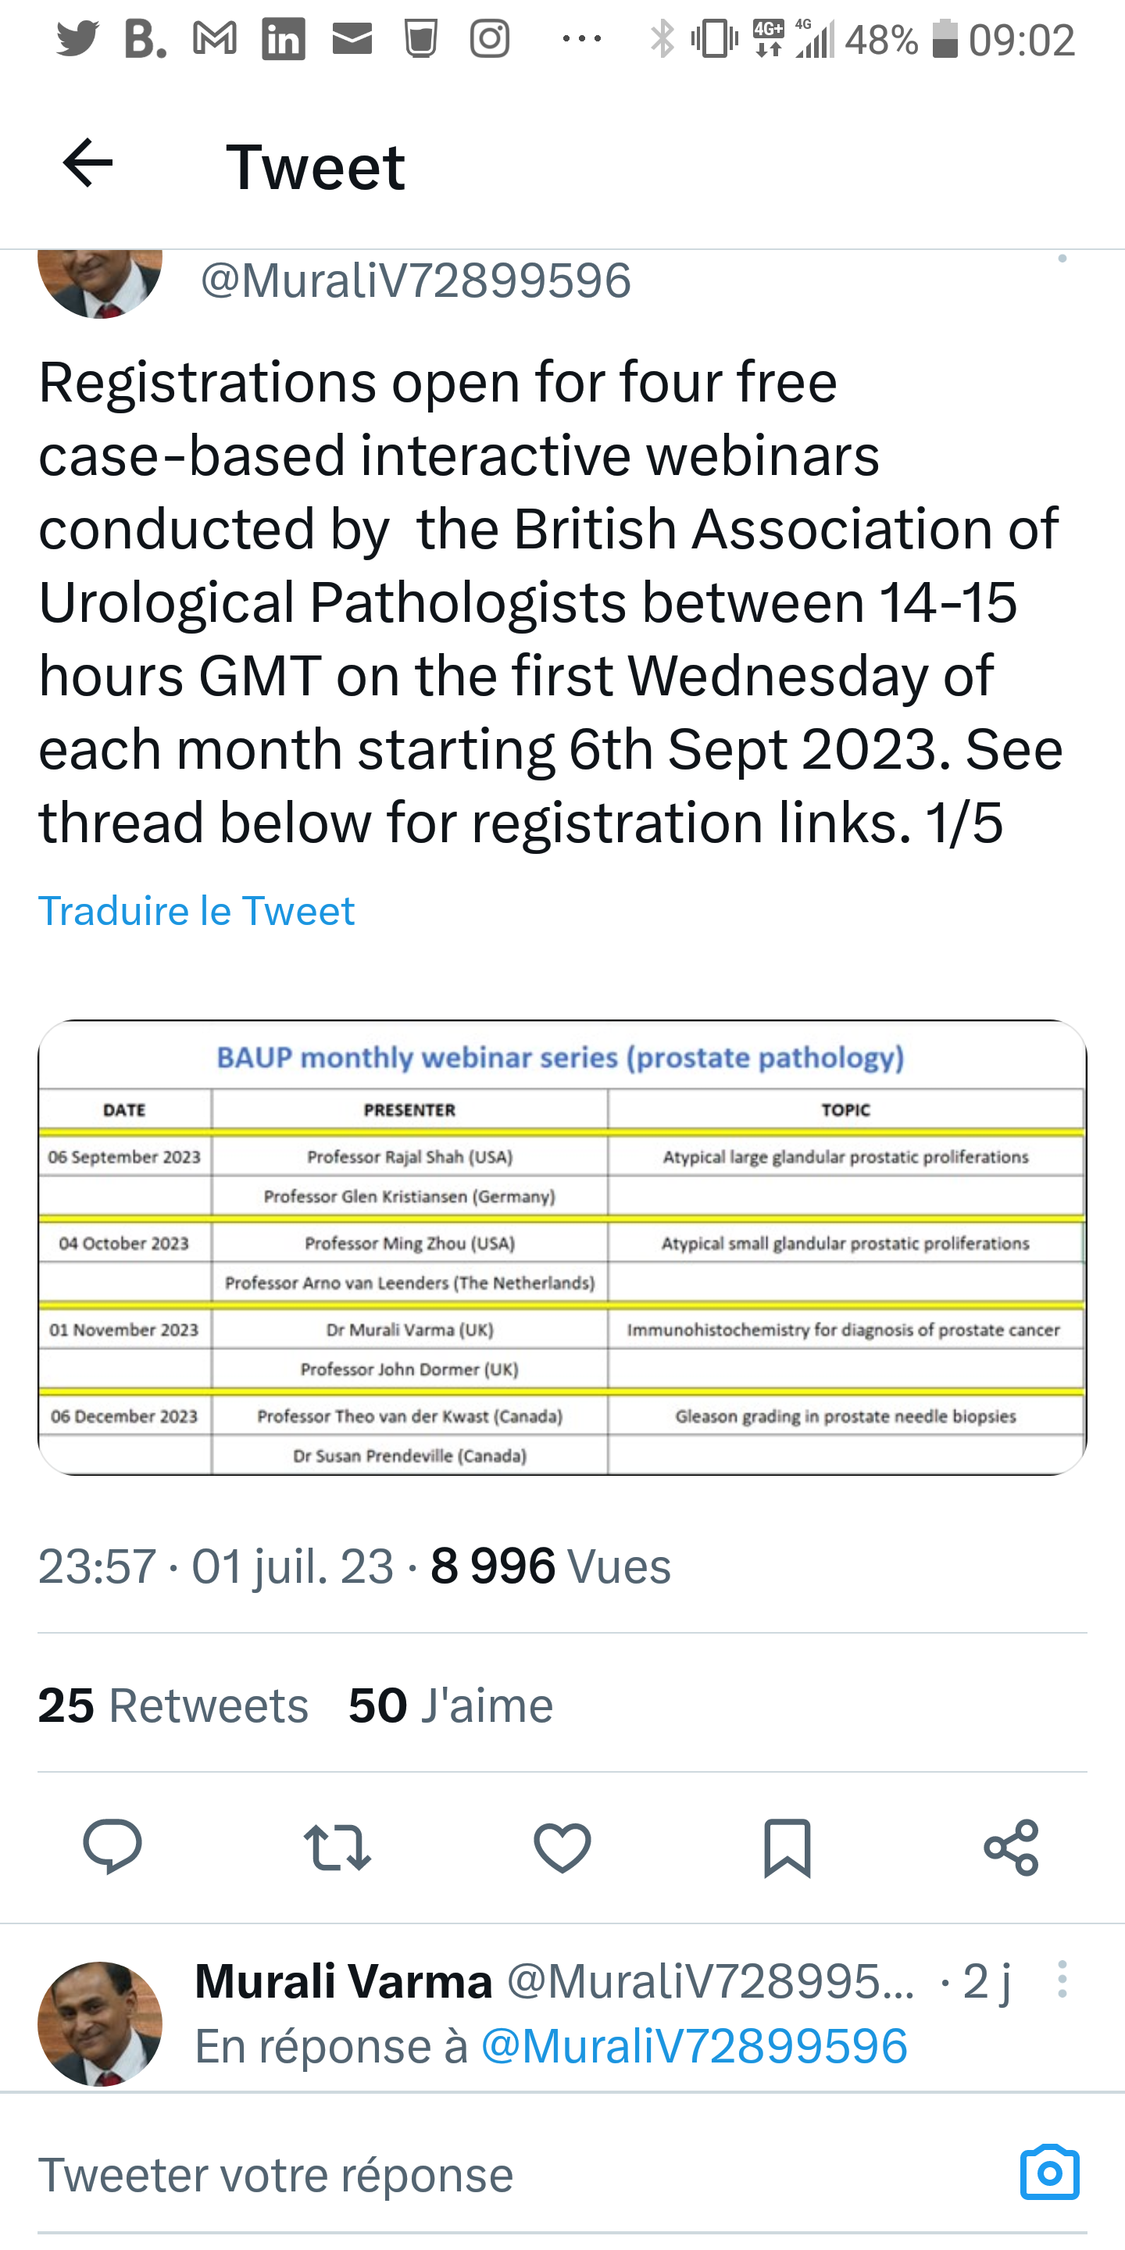Open Murali Varma's reply profile picture
Screen dimensions: 1125x2250
(x=101, y=2023)
